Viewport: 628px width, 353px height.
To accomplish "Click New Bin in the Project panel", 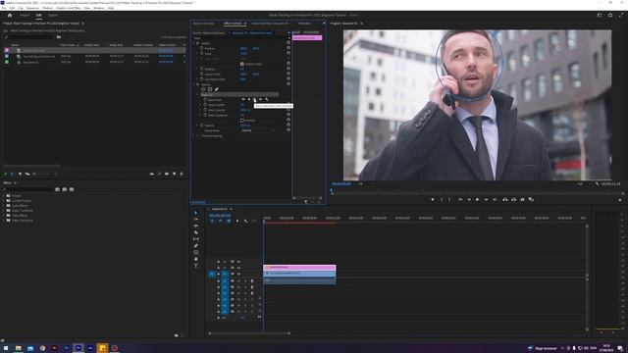I will tap(167, 174).
